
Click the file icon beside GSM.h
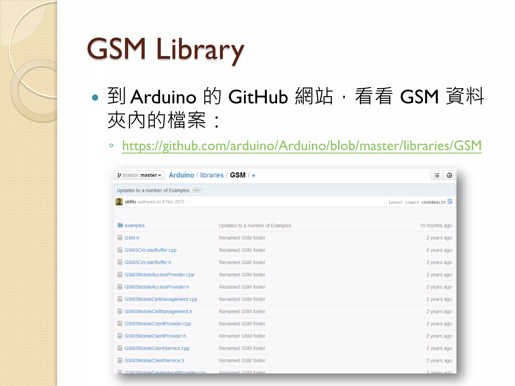coord(120,237)
